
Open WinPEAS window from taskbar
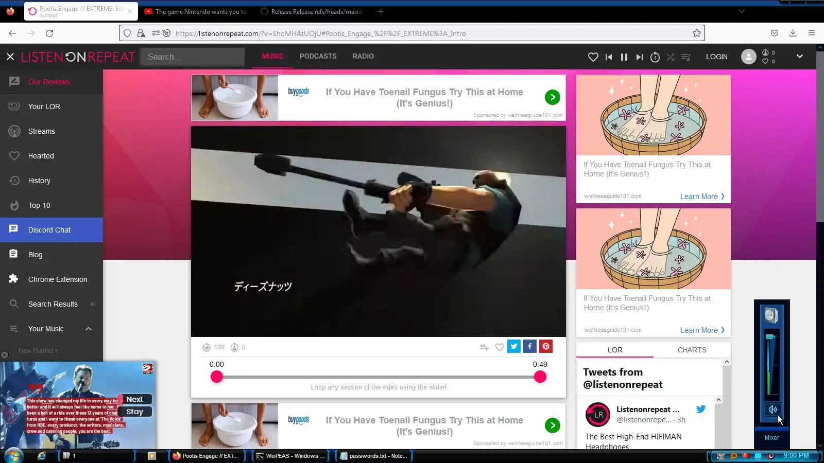291,456
